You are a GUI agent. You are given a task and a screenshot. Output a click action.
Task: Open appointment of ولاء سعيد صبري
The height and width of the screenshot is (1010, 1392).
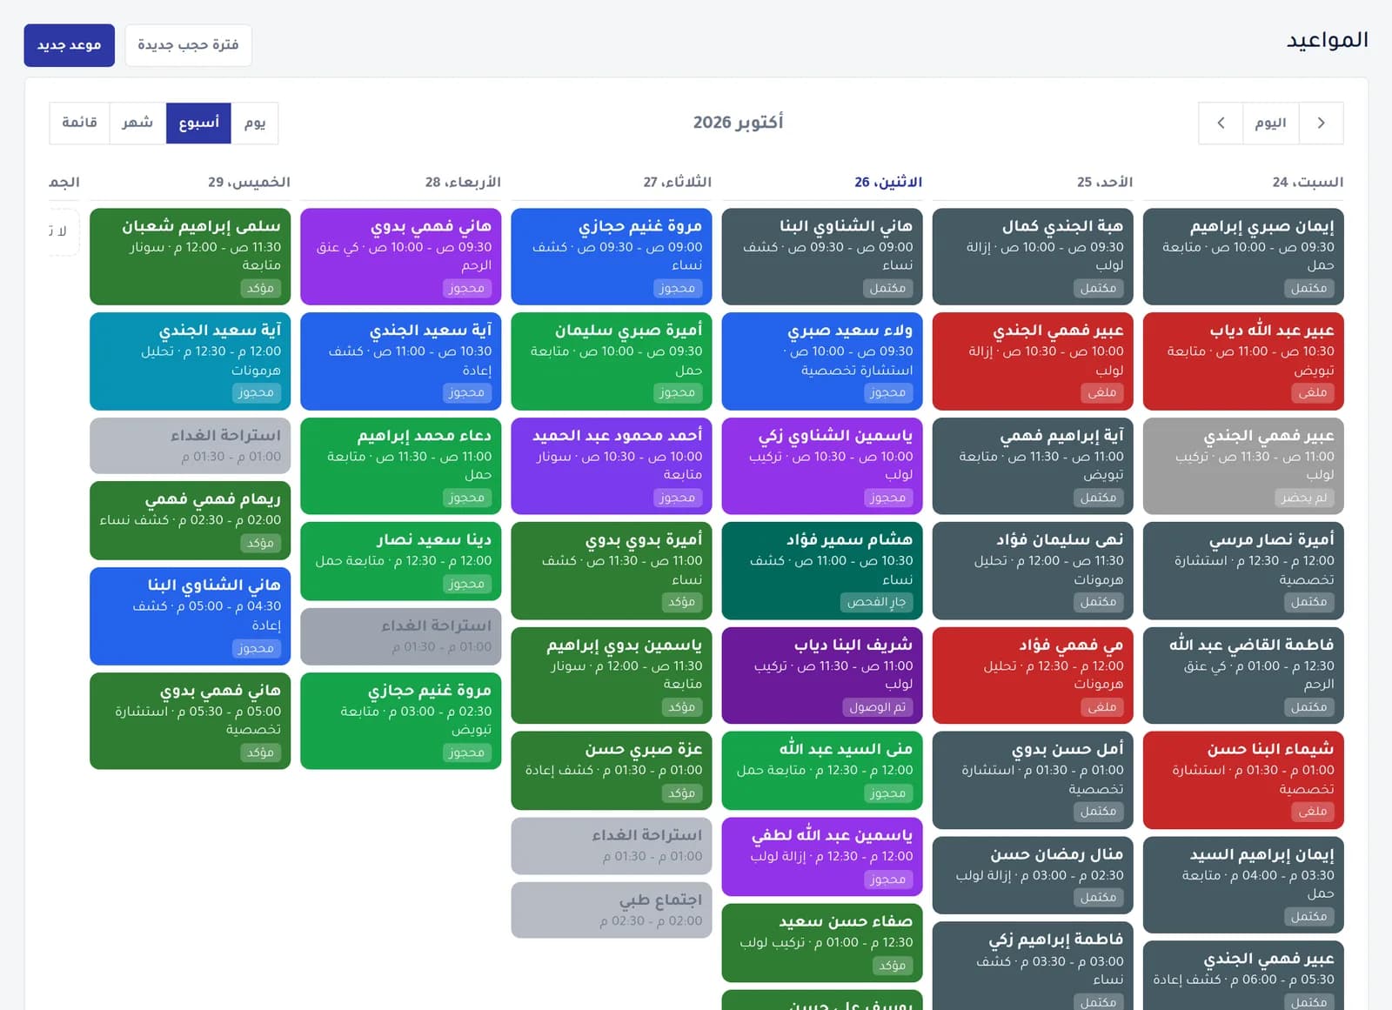(822, 361)
